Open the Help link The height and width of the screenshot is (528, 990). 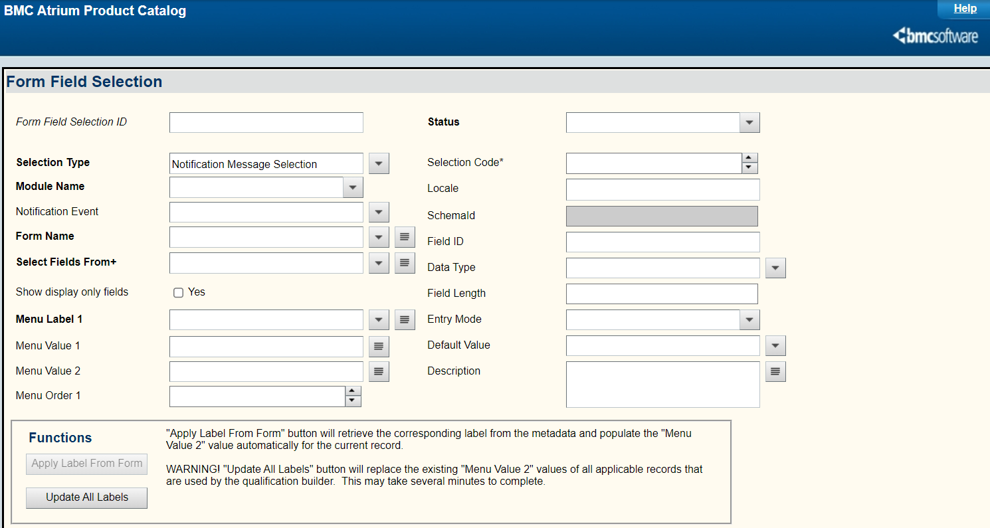965,9
